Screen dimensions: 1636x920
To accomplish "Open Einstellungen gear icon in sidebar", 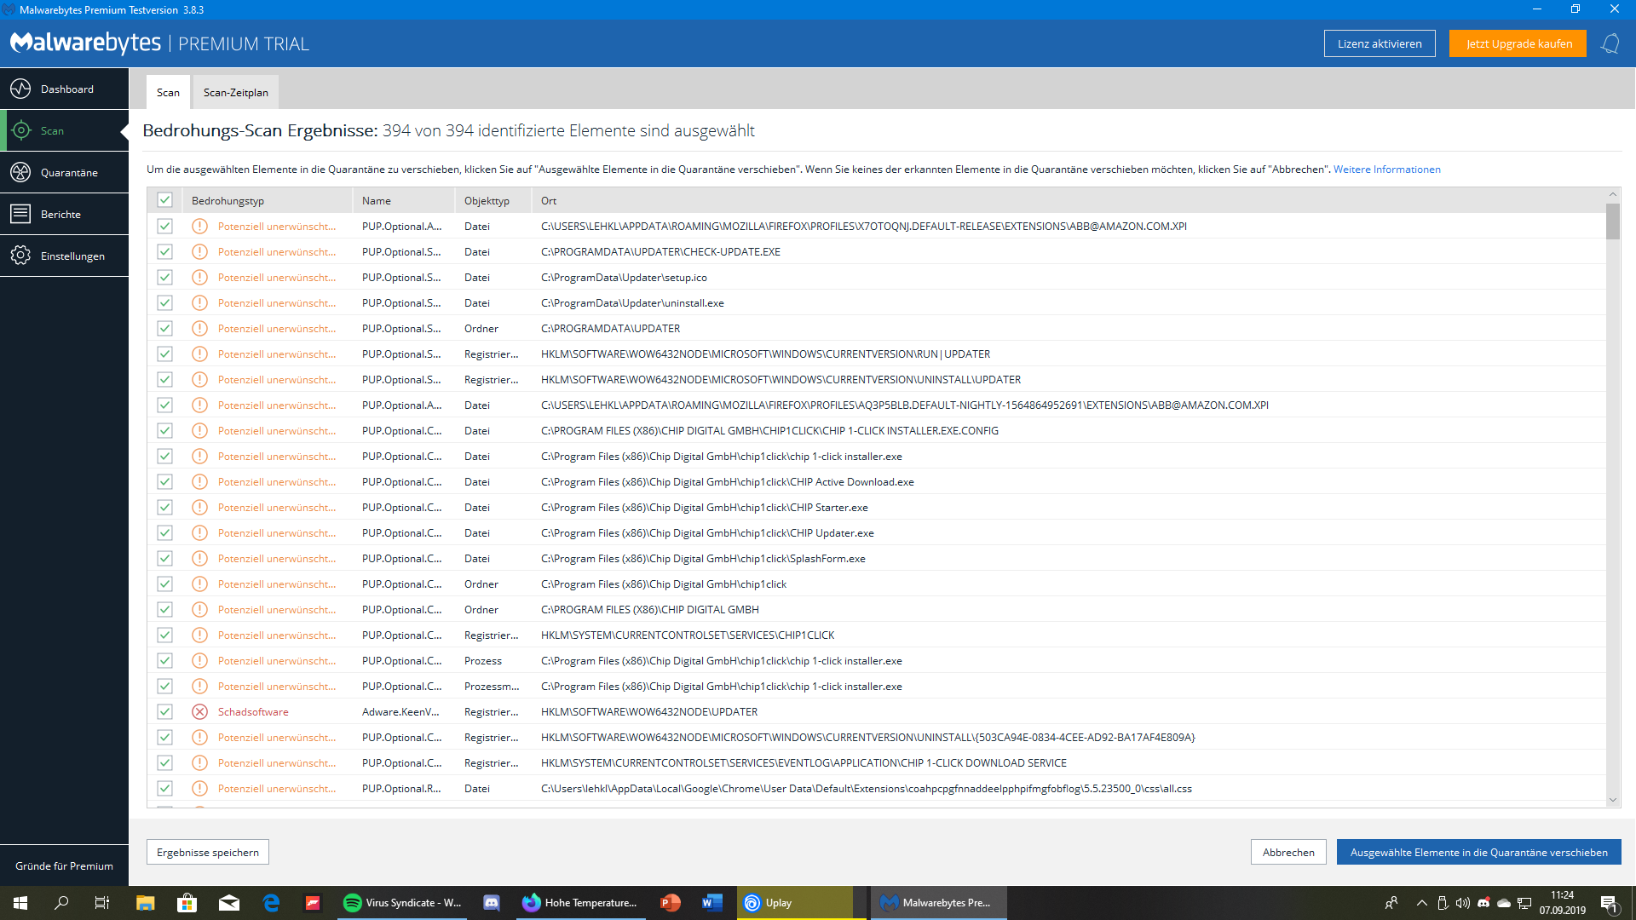I will [20, 256].
